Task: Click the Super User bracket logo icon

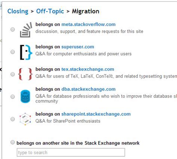Action: click(x=26, y=52)
